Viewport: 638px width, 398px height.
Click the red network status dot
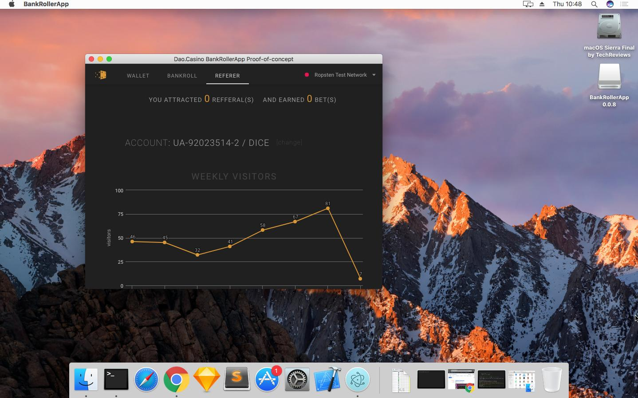coord(307,75)
